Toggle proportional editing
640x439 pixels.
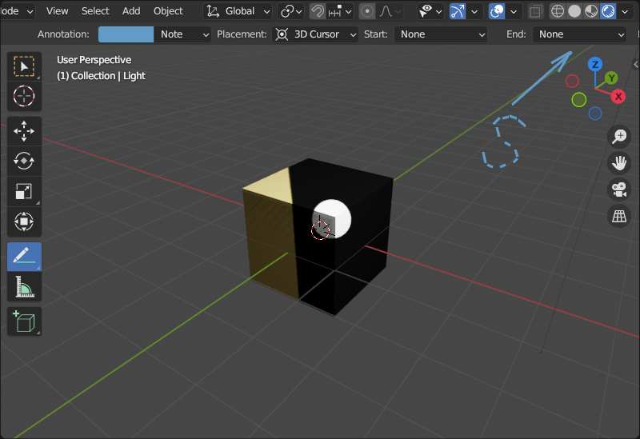[x=367, y=11]
